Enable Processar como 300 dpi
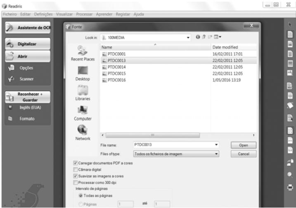 [75, 182]
